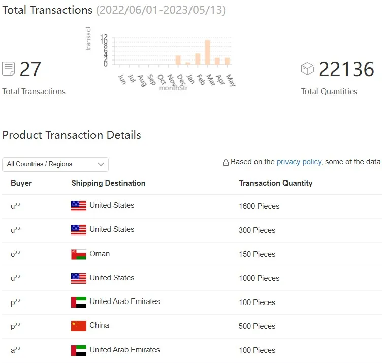Select the December bar in the chart
Viewport: 382px width, 363px height.
pos(178,60)
